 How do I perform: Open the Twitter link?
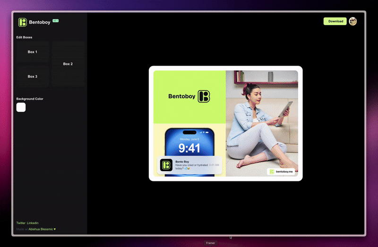click(x=21, y=223)
